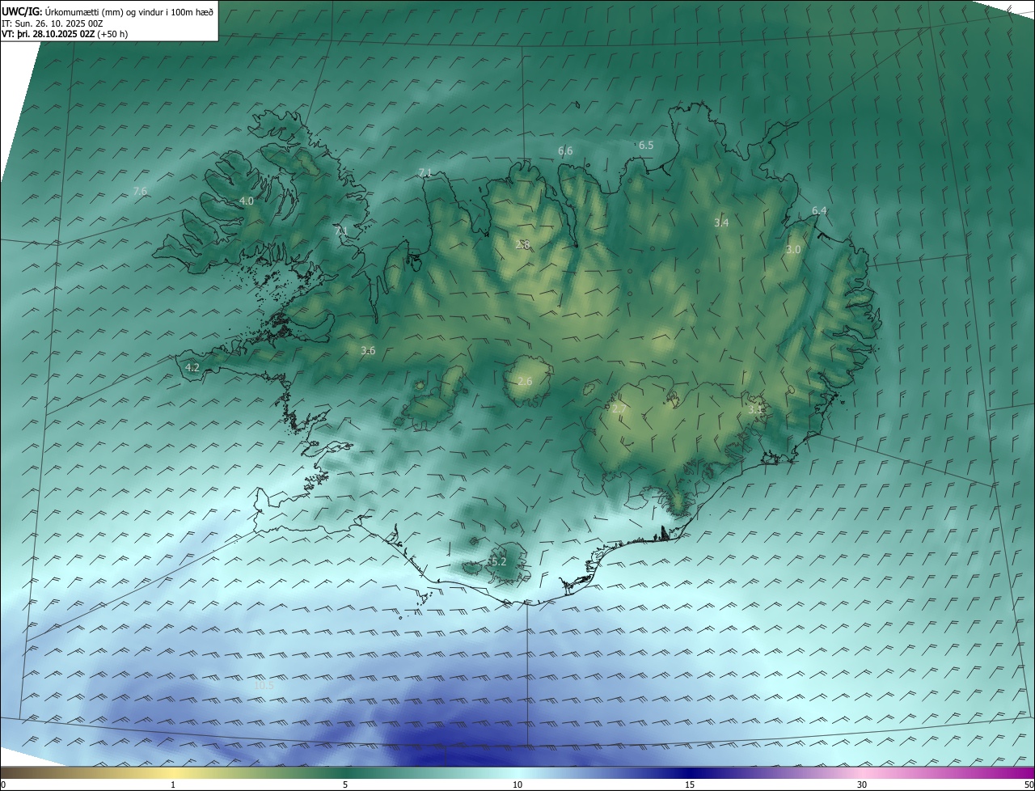
Task: Click the 30 mark on the color bar
Action: [862, 785]
